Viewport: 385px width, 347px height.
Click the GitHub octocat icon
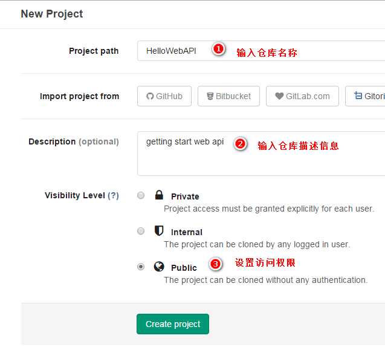pyautogui.click(x=150, y=96)
